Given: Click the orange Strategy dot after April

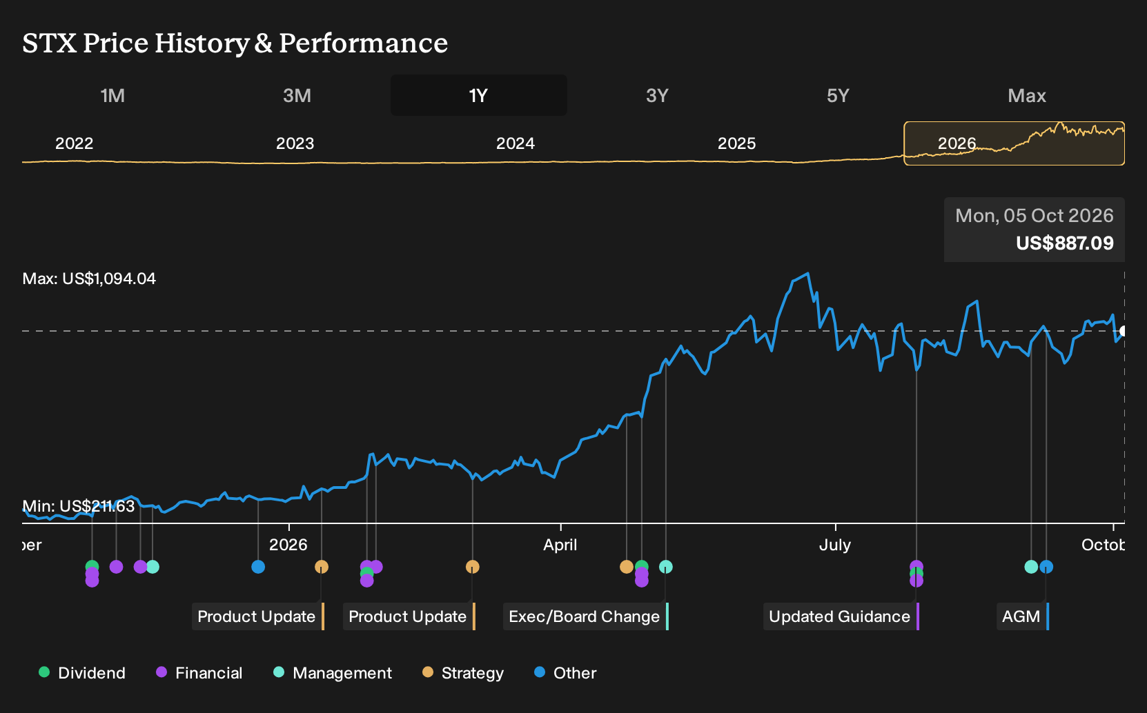Looking at the screenshot, I should 627,567.
